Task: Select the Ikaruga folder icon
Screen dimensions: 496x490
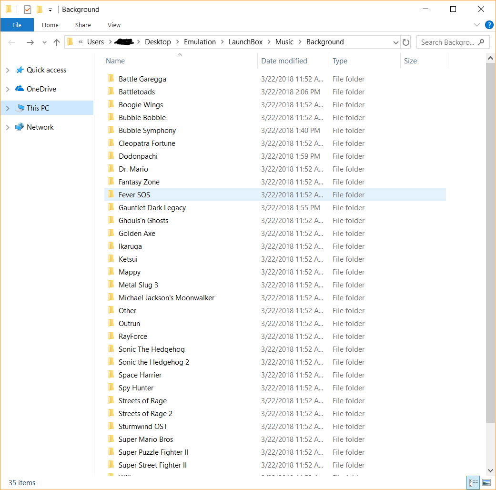Action: click(x=111, y=246)
